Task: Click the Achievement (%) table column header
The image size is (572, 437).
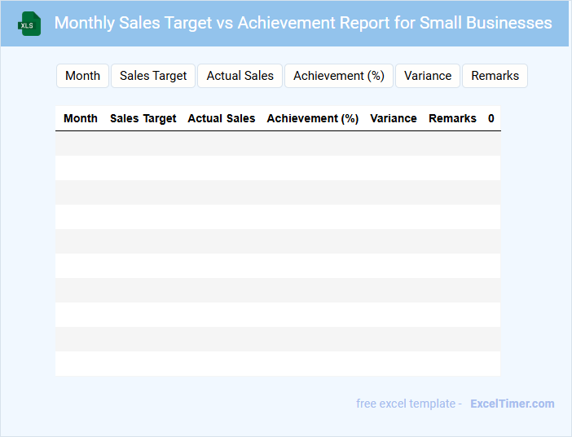Action: (x=313, y=118)
